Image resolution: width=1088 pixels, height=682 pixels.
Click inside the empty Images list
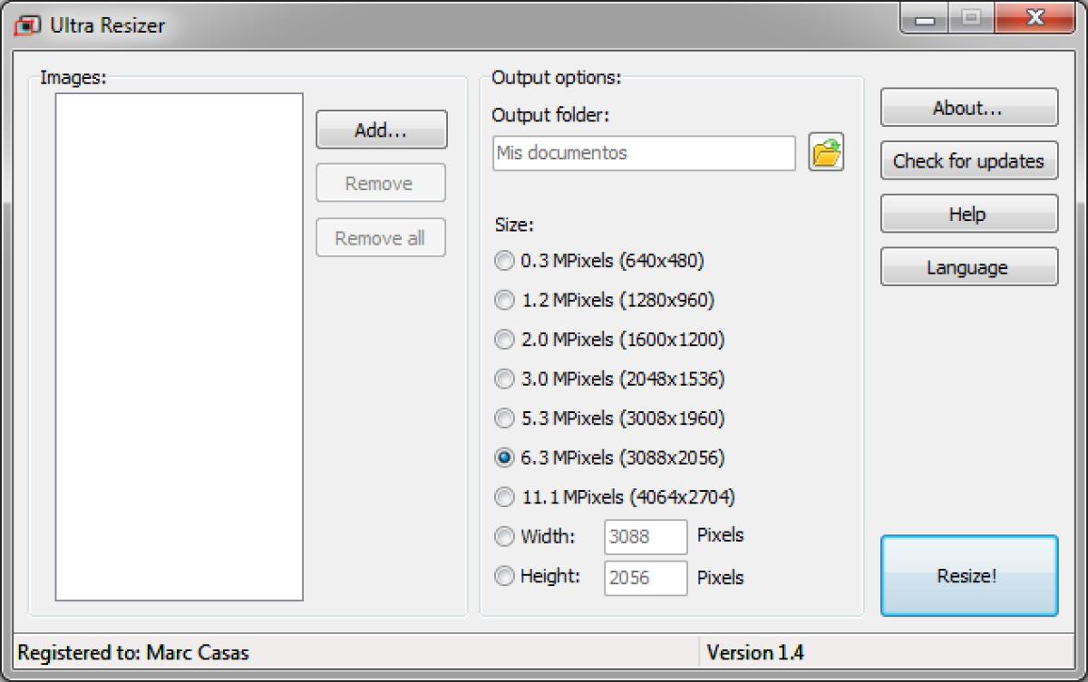[179, 346]
